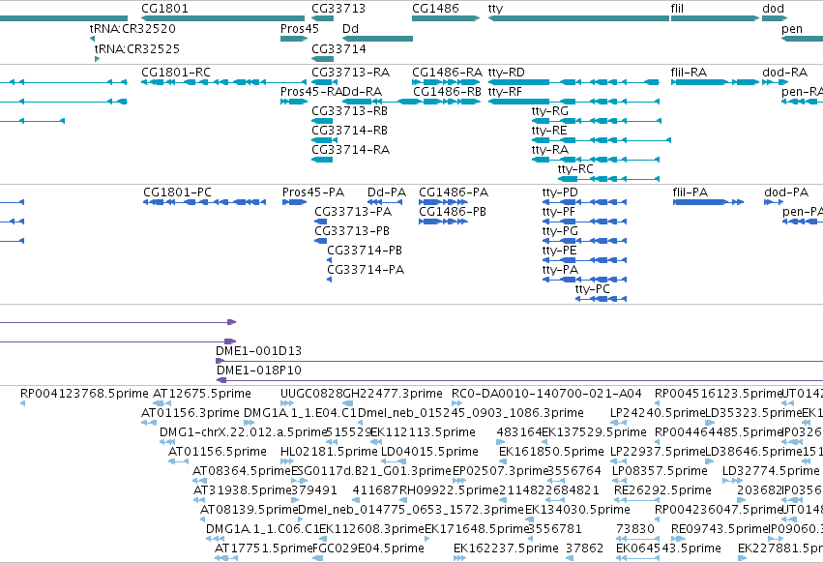Click EST HL02181.5prime marker

287,461
